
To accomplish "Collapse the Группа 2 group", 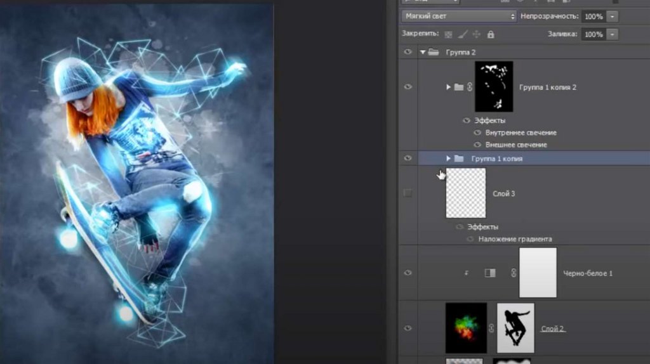I will 422,53.
